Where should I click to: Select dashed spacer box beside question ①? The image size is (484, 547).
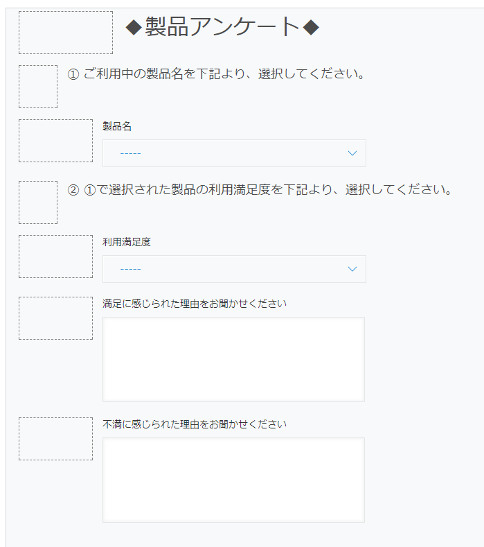(38, 87)
